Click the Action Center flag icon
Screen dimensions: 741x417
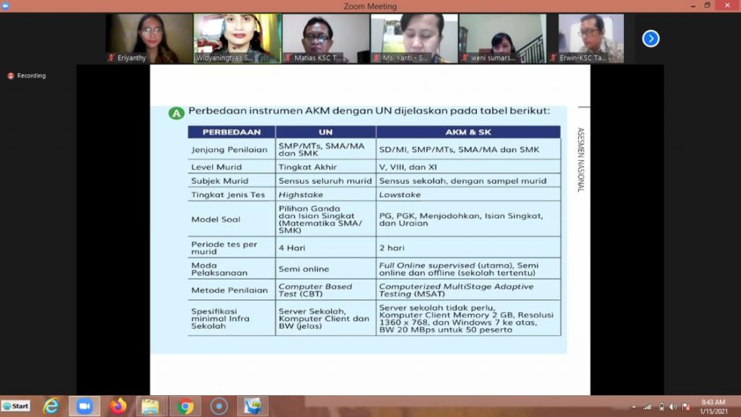click(686, 407)
